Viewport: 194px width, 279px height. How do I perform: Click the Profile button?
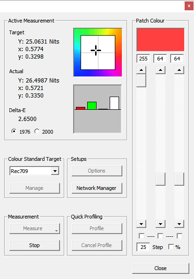(97, 228)
